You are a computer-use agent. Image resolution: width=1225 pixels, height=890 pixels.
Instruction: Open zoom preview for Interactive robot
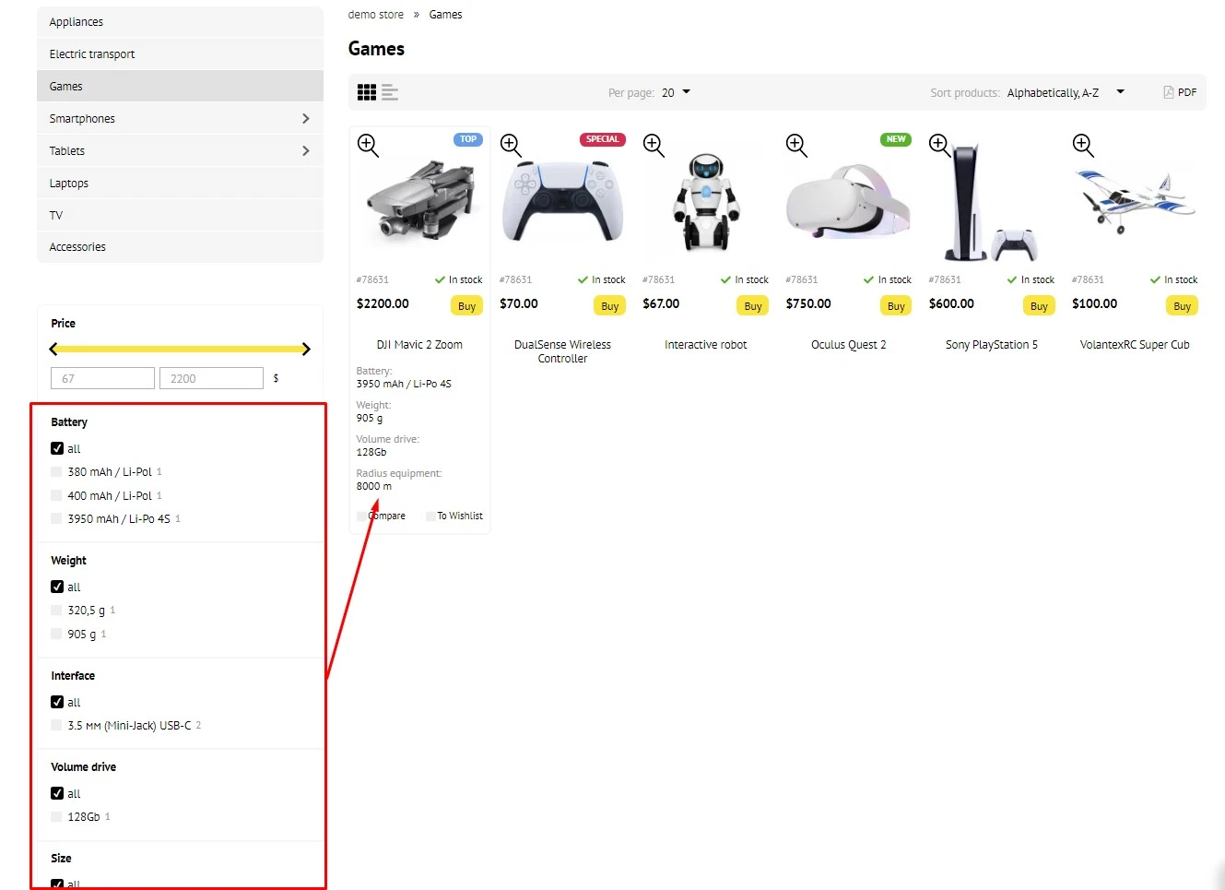[x=654, y=145]
